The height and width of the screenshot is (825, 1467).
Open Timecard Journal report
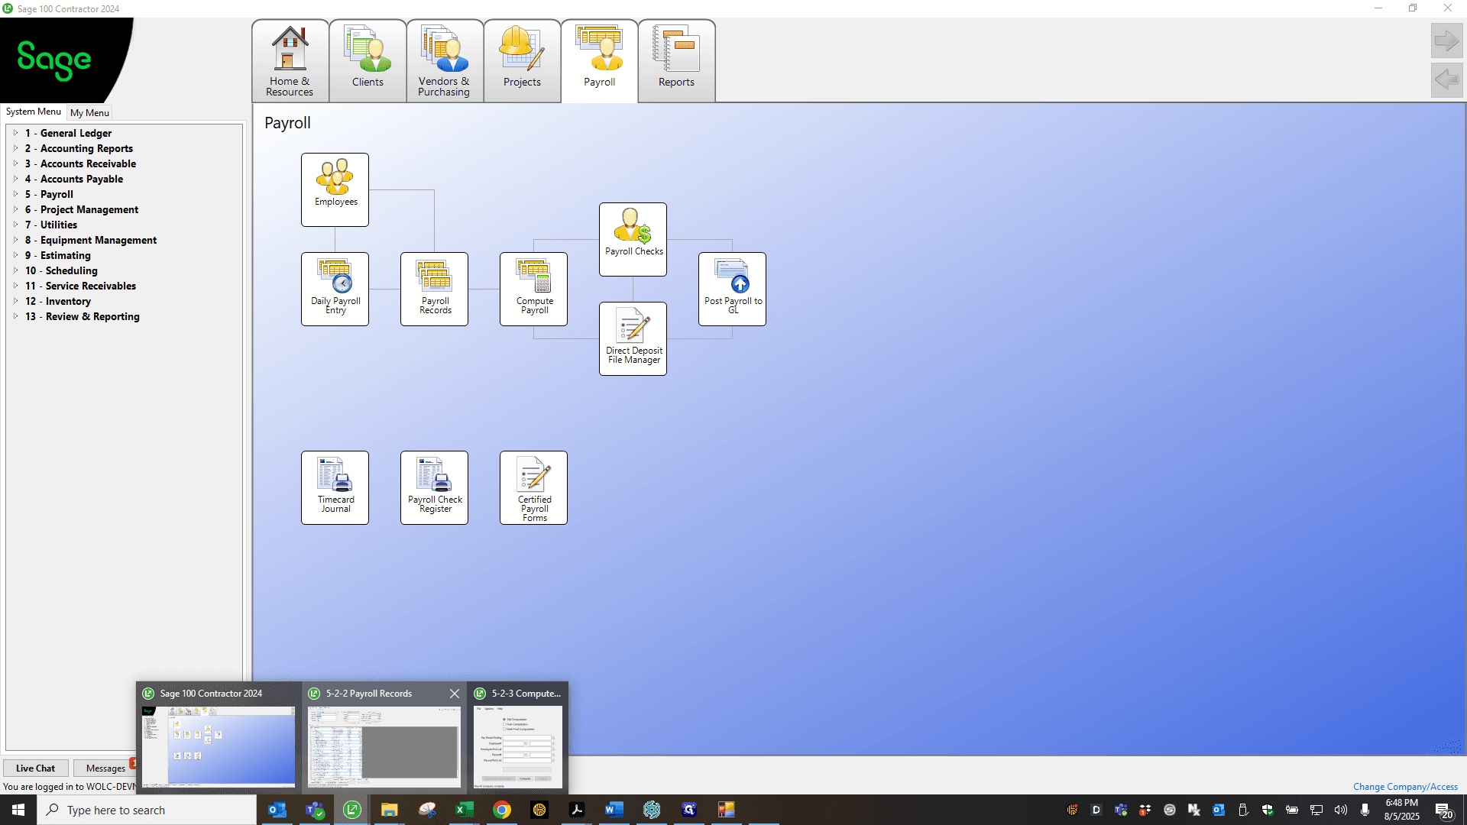pos(335,487)
